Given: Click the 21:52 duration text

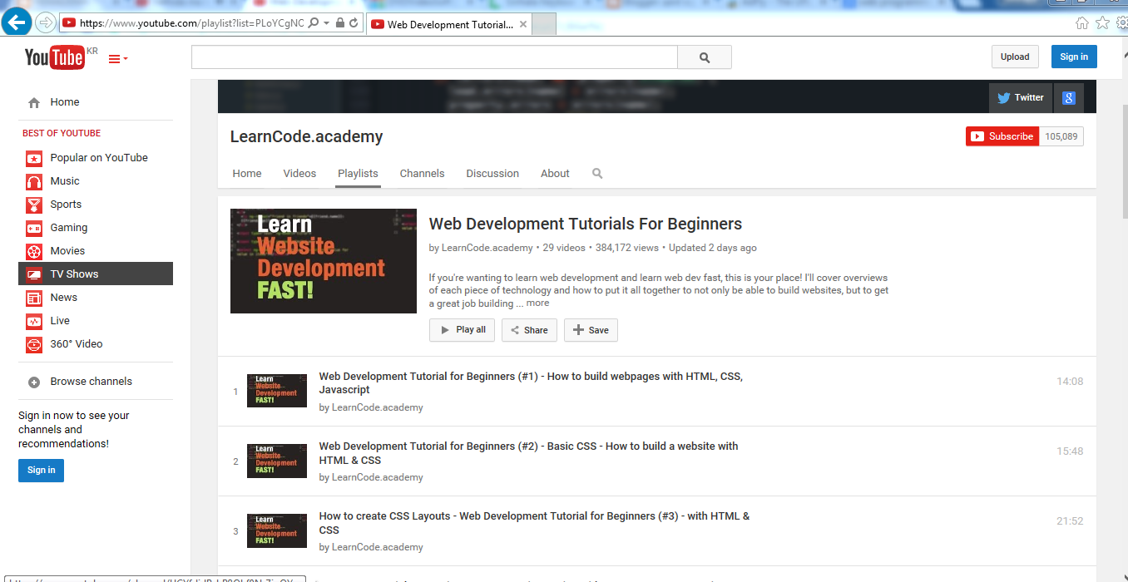Looking at the screenshot, I should 1070,521.
